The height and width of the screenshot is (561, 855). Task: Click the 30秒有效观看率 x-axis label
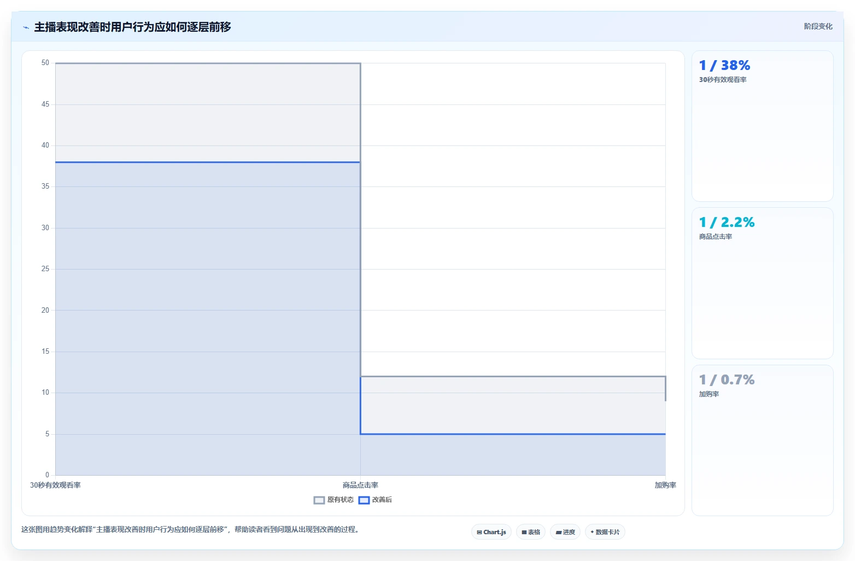point(55,485)
